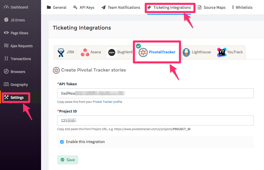Screen dimensions: 264x170
Task: Click the PROJECT_ID hint text
Action: tap(182, 129)
